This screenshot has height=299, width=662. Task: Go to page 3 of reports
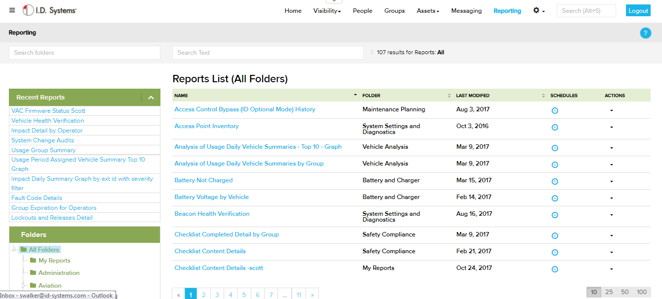pyautogui.click(x=217, y=295)
